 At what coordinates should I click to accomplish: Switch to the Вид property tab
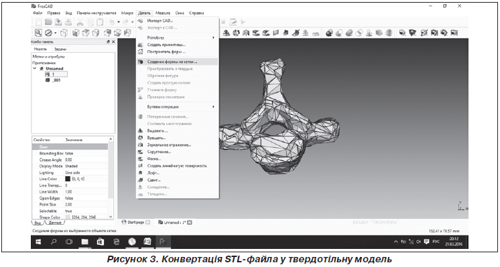click(38, 223)
